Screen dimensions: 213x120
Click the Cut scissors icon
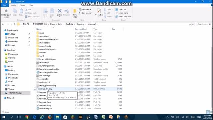point(26,10)
